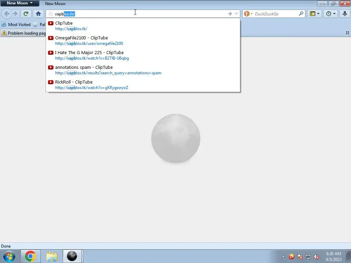Screen dimensions: 351x263
Task: Click the red play icon beside annotations spam
Action: [x=51, y=67]
